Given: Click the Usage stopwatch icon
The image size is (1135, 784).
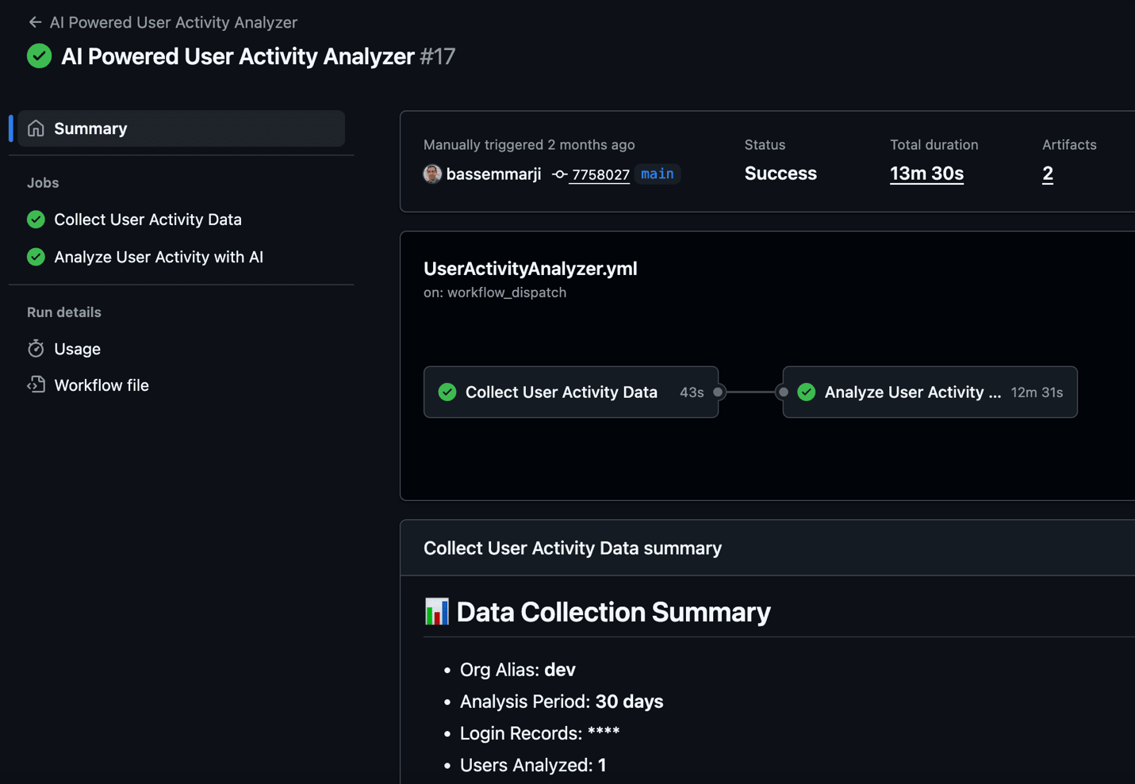Looking at the screenshot, I should 36,349.
